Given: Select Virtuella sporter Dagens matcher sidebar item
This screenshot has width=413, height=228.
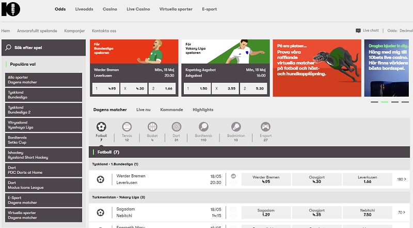Looking at the screenshot, I should pos(43,215).
